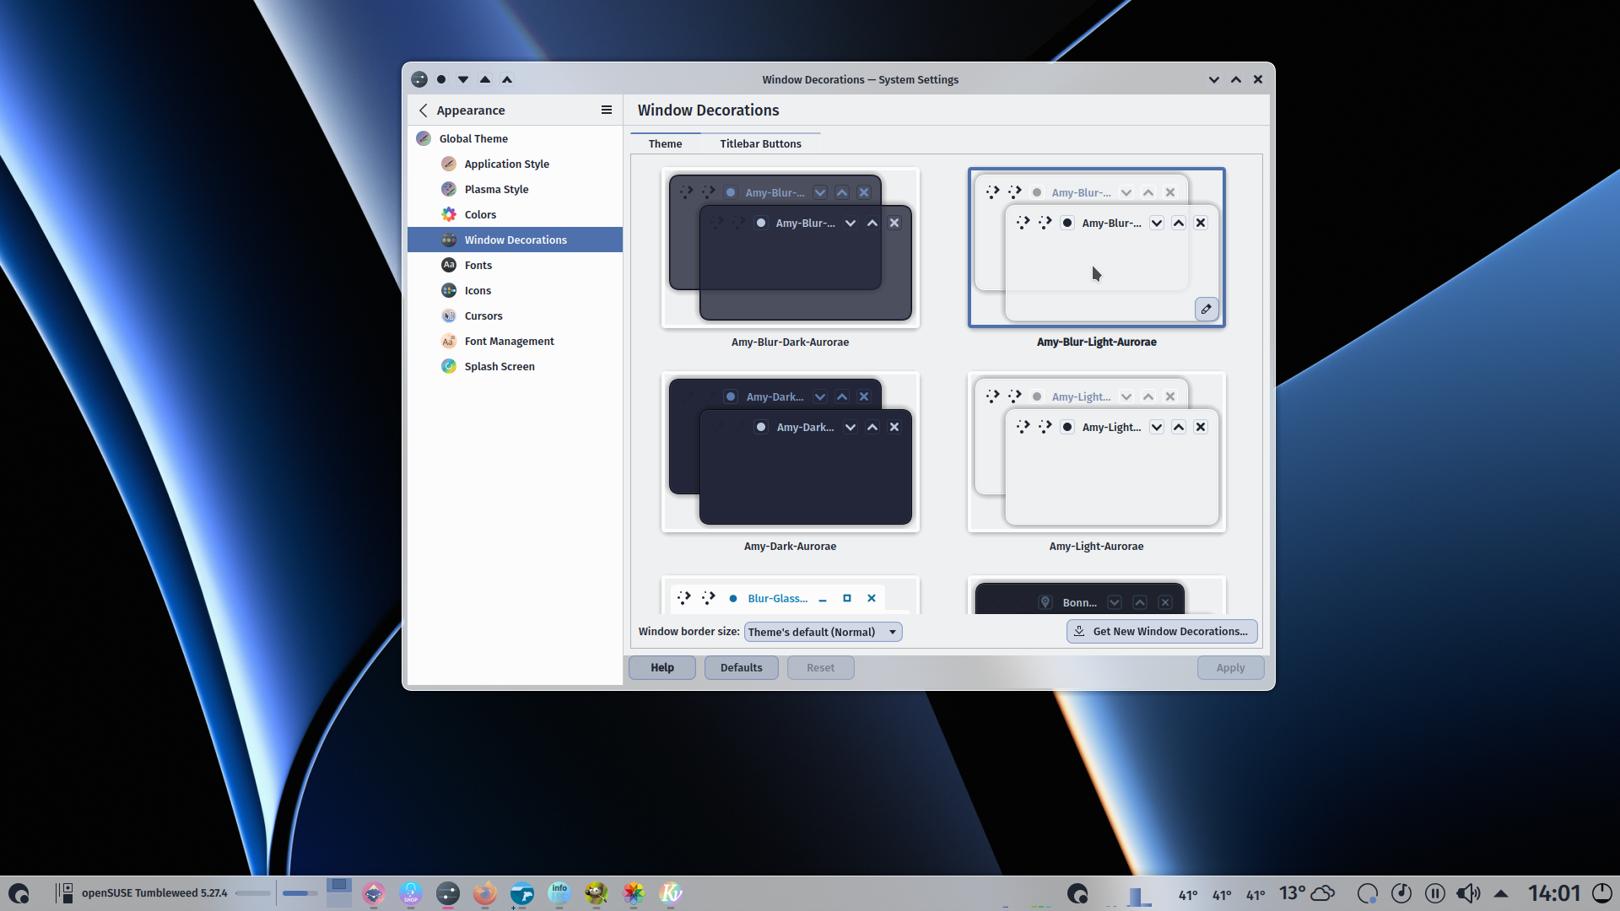1620x911 pixels.
Task: Toggle keep-above filled up triangle in titlebar
Action: coord(485,79)
